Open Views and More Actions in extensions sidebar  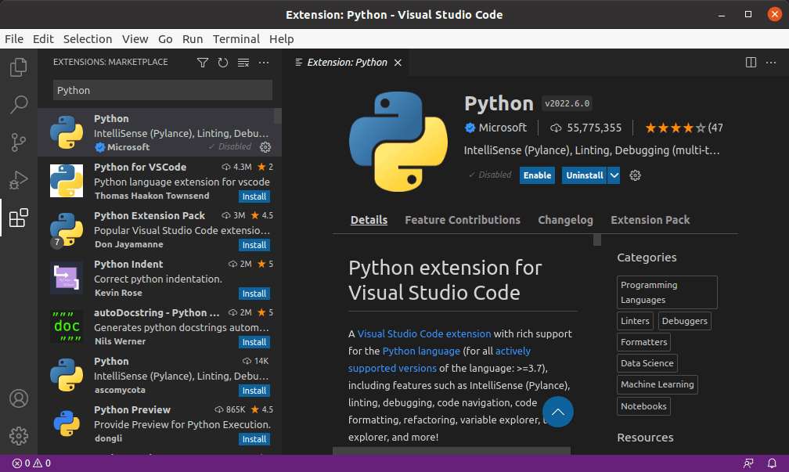(264, 63)
